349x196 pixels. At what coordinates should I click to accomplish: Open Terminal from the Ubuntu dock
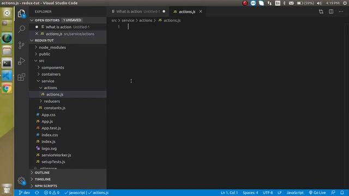(x=7, y=63)
